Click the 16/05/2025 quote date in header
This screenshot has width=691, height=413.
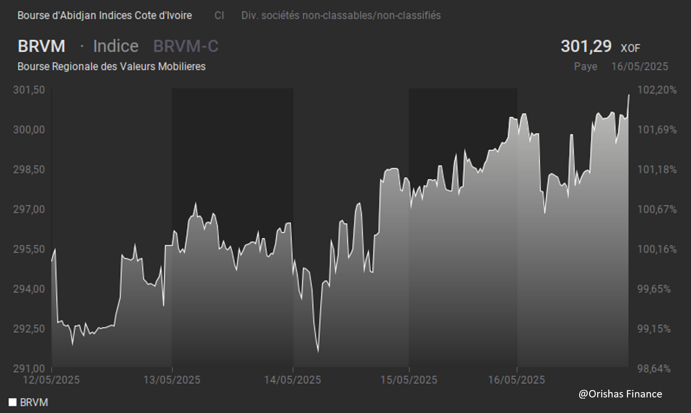[x=640, y=67]
